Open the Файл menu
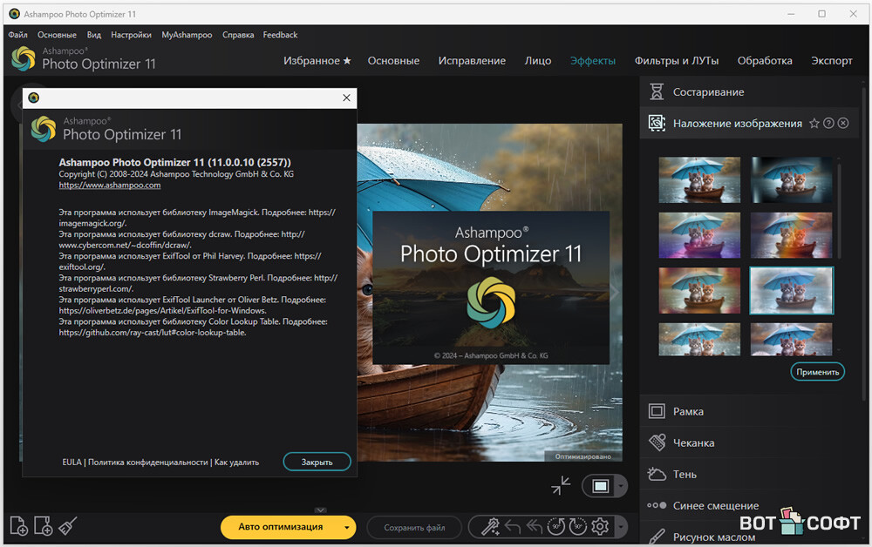The width and height of the screenshot is (872, 547). pos(17,35)
